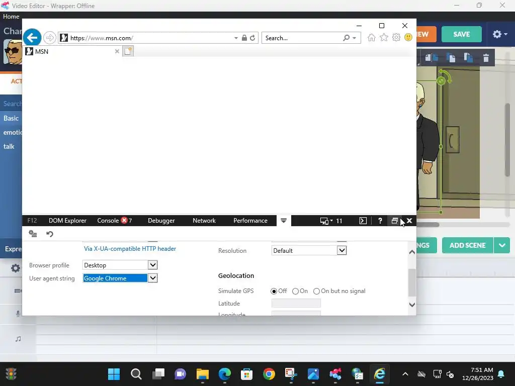
Task: Switch to Performance tab
Action: pyautogui.click(x=250, y=221)
